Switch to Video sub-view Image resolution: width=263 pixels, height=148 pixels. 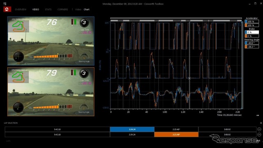coord(78,9)
